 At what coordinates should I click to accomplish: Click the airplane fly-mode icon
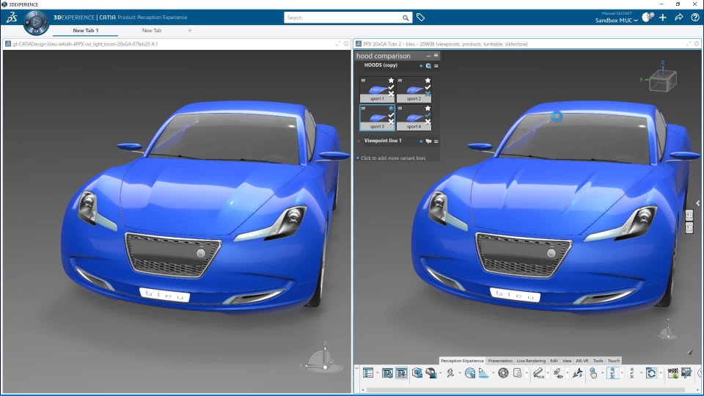[x=578, y=373]
